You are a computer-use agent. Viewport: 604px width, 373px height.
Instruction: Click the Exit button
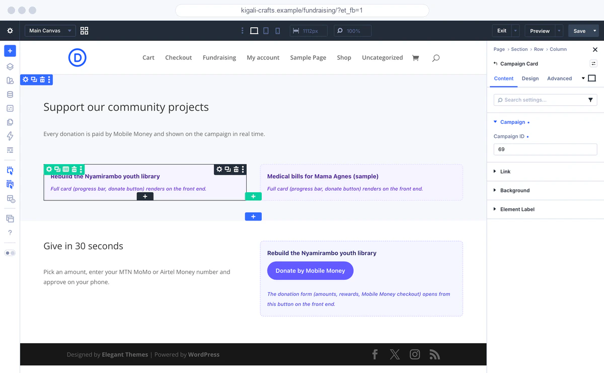502,31
